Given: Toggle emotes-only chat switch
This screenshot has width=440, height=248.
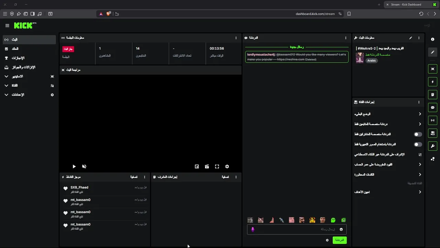Looking at the screenshot, I should tap(418, 144).
